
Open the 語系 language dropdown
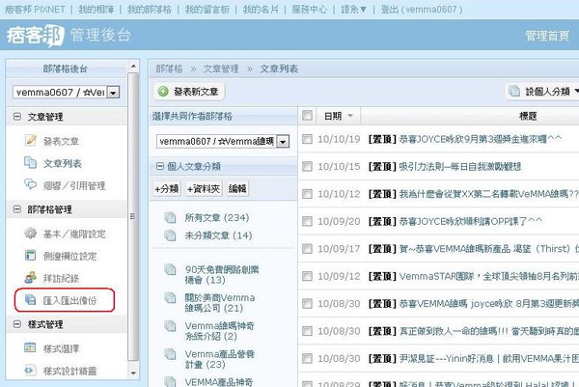353,10
